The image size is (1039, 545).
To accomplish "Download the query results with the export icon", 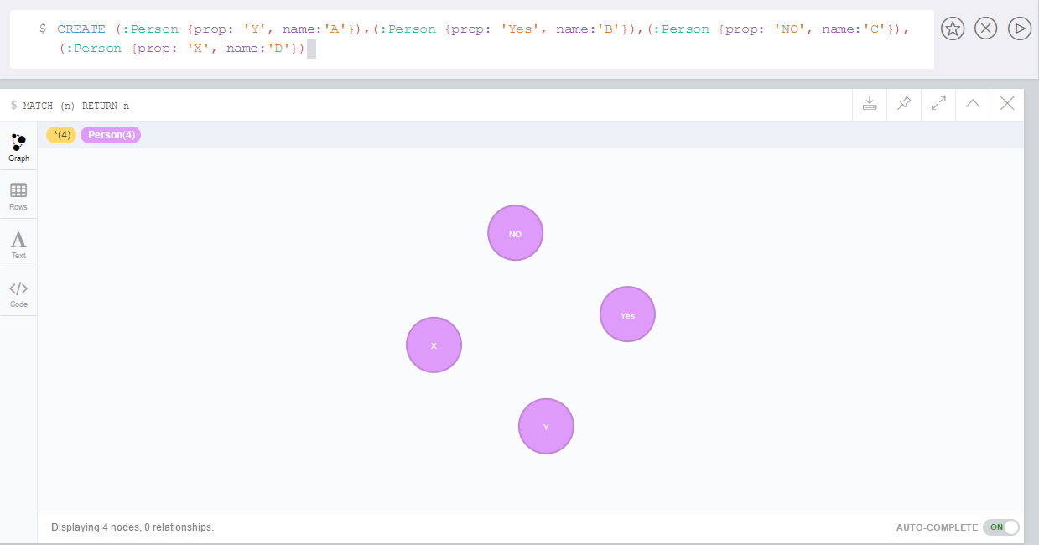I will [870, 104].
